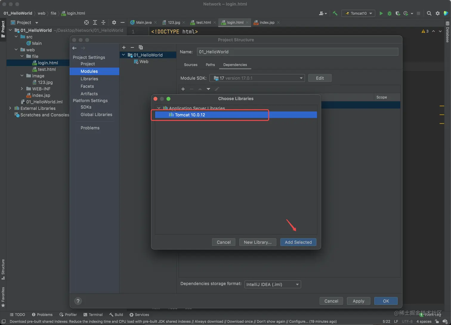Click Select Opened File crosshair icon
Image resolution: width=451 pixels, height=325 pixels.
[86, 22]
